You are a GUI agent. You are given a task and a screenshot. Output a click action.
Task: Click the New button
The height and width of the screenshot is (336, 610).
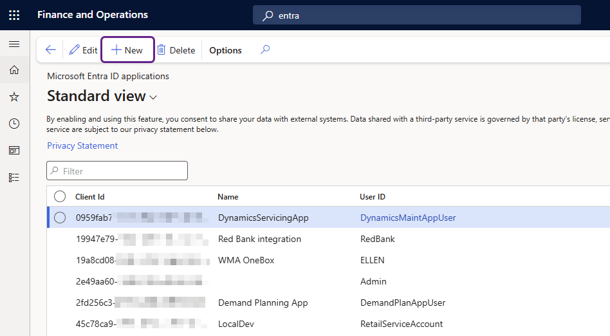click(x=127, y=50)
